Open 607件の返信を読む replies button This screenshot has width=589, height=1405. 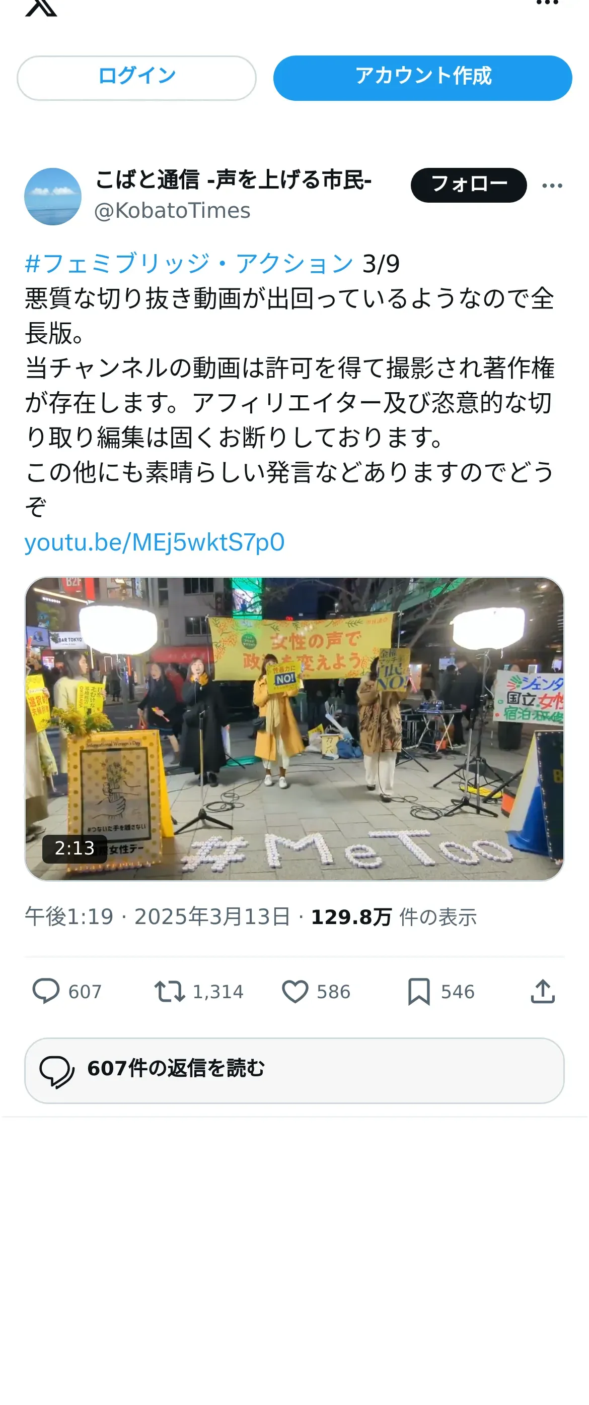tap(294, 1070)
